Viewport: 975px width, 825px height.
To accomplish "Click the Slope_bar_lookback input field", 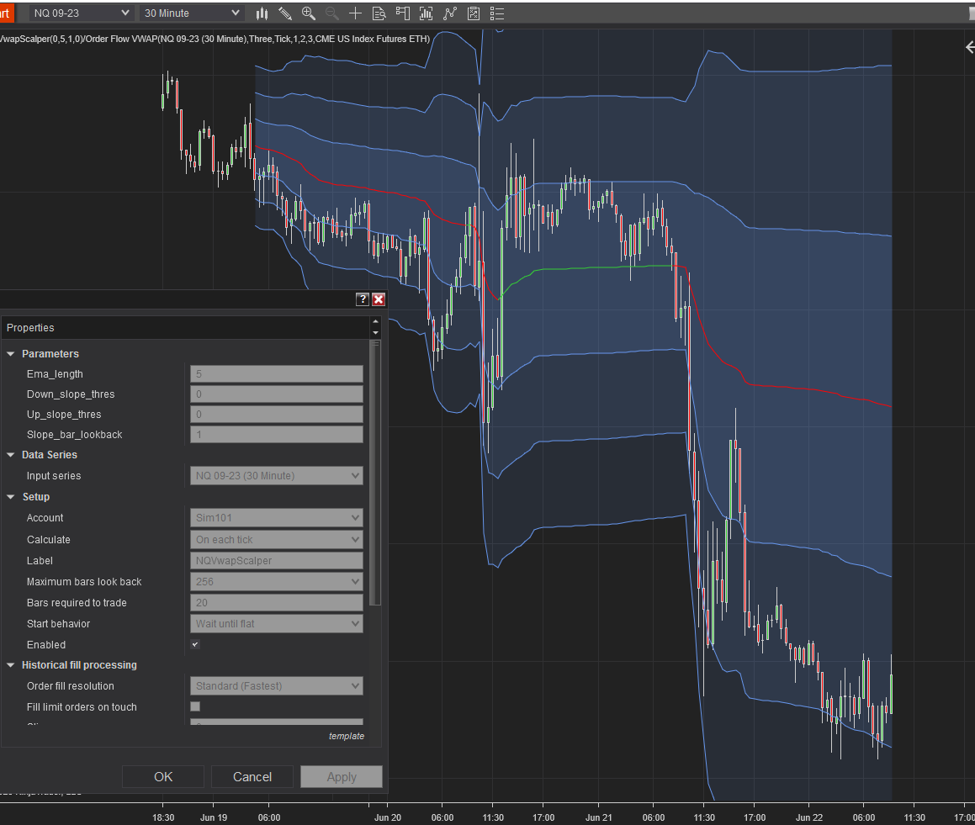I will coord(276,435).
